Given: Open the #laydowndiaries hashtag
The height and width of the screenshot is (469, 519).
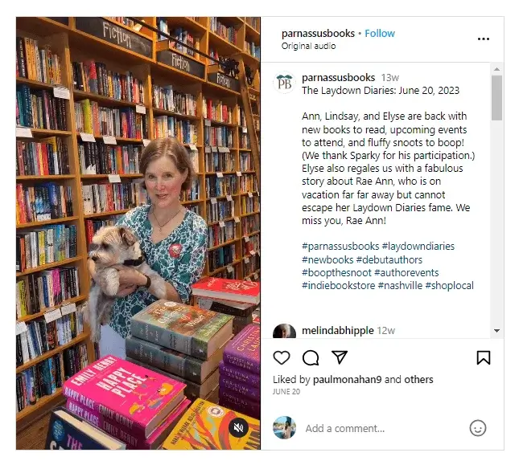Looking at the screenshot, I should 418,247.
